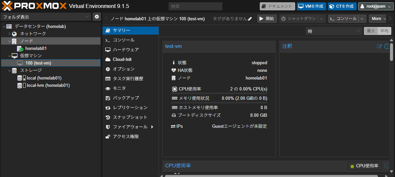Click the コンソール toolbar button
This screenshot has height=177, width=395.
pos(344,19)
